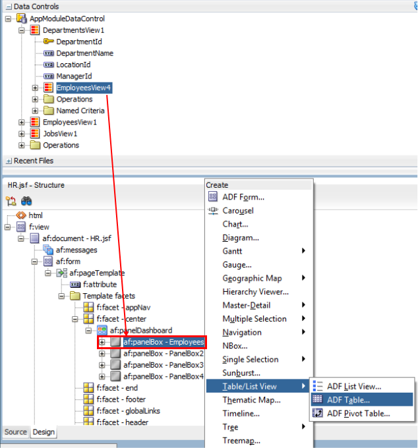This screenshot has height=448, width=418.
Task: Select the f:facet - footer row
Action: click(x=121, y=399)
